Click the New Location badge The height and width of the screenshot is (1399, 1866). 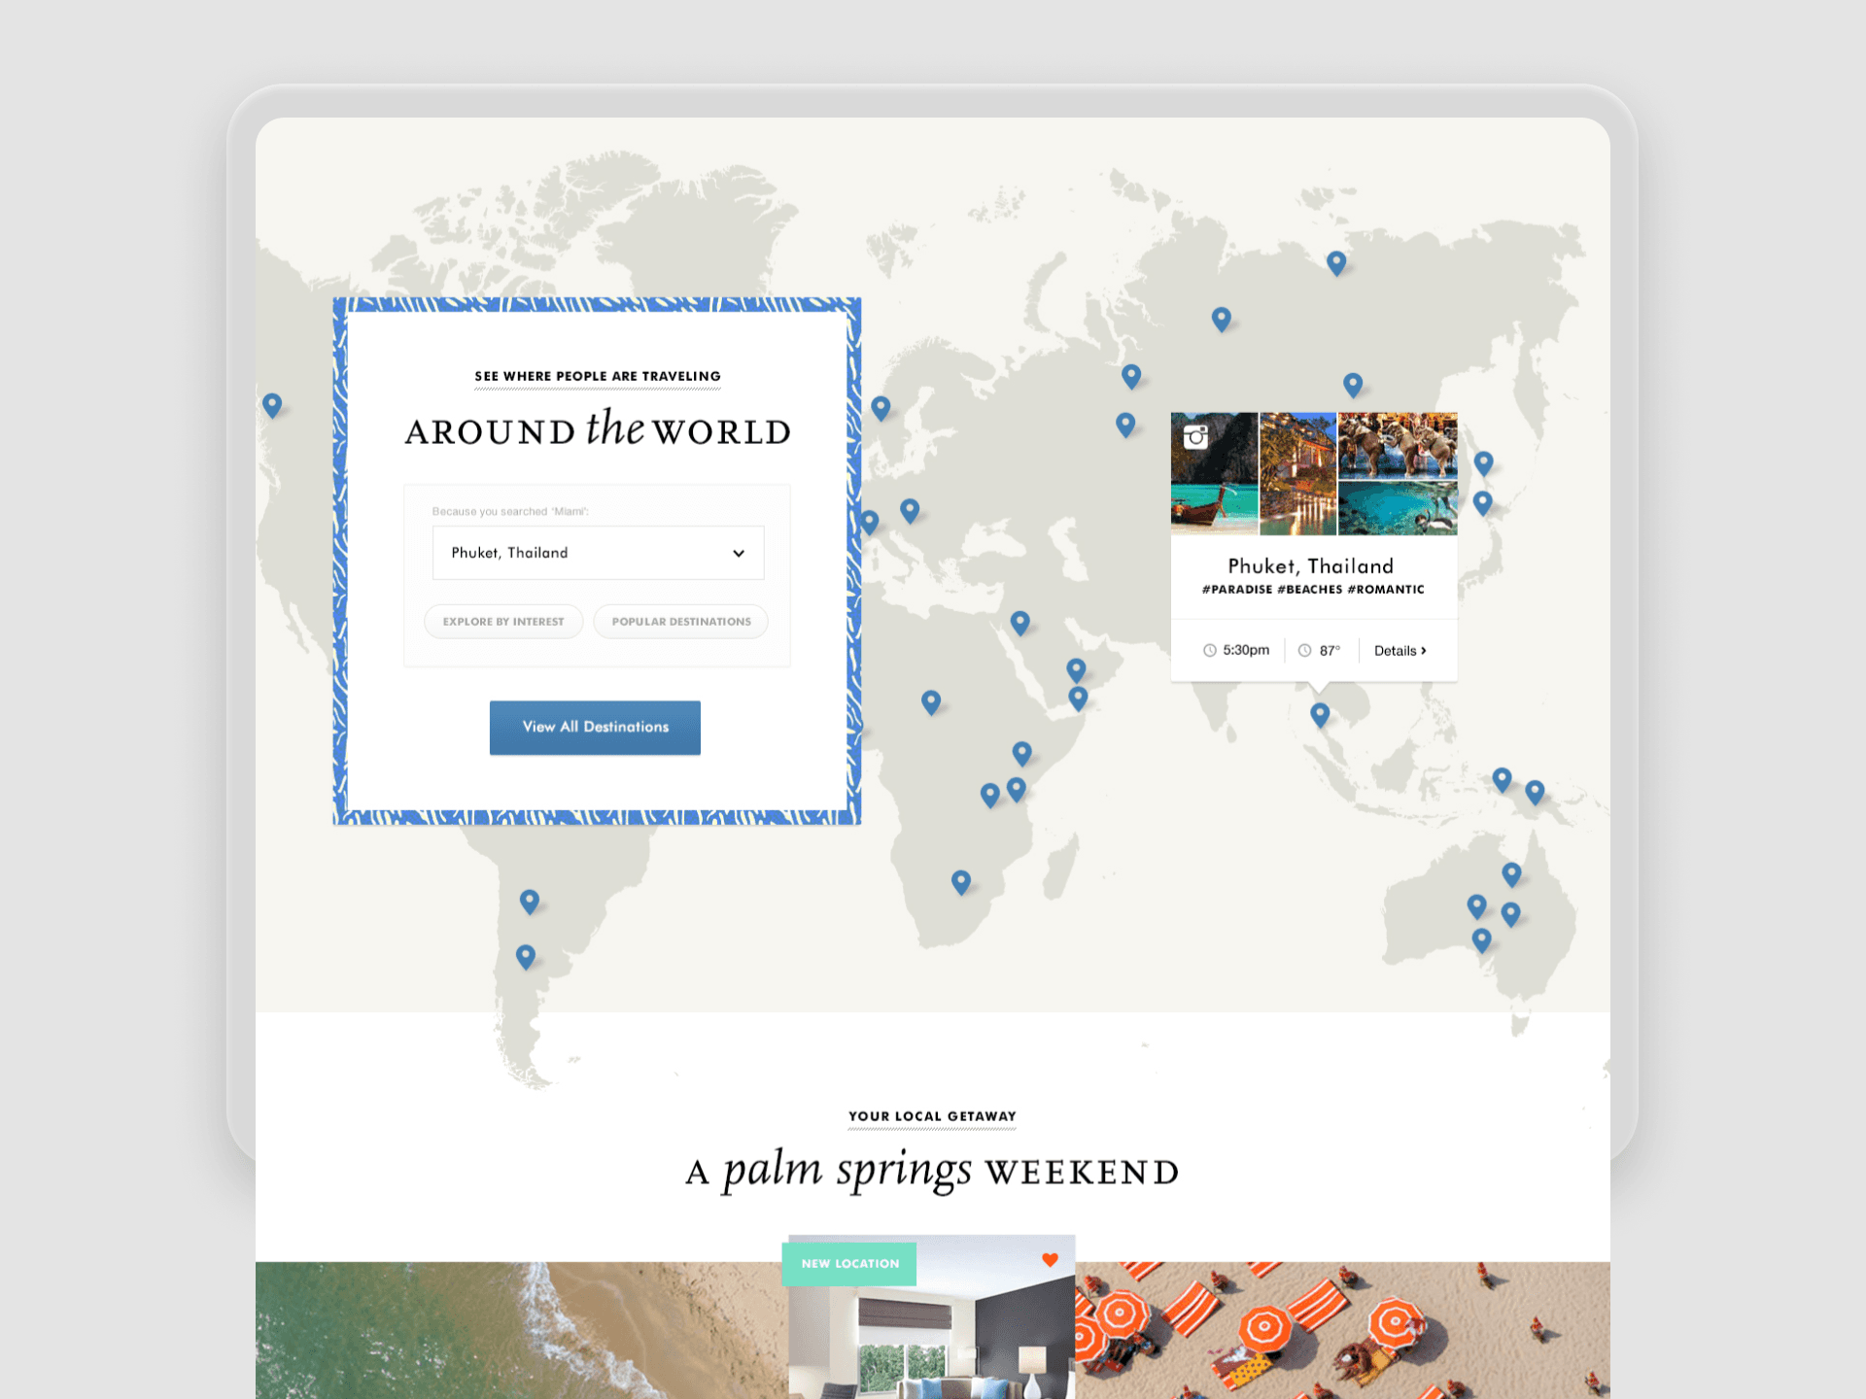(849, 1264)
